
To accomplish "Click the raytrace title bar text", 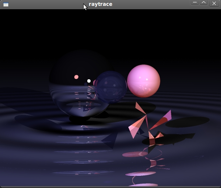I will coord(101,4).
